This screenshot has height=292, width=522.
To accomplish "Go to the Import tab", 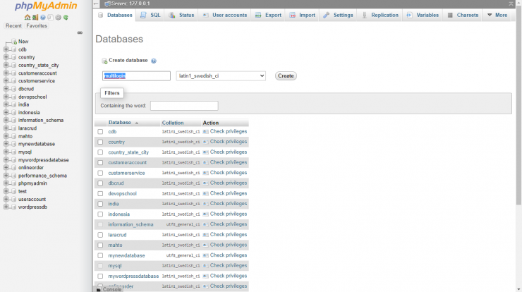I will click(x=303, y=15).
